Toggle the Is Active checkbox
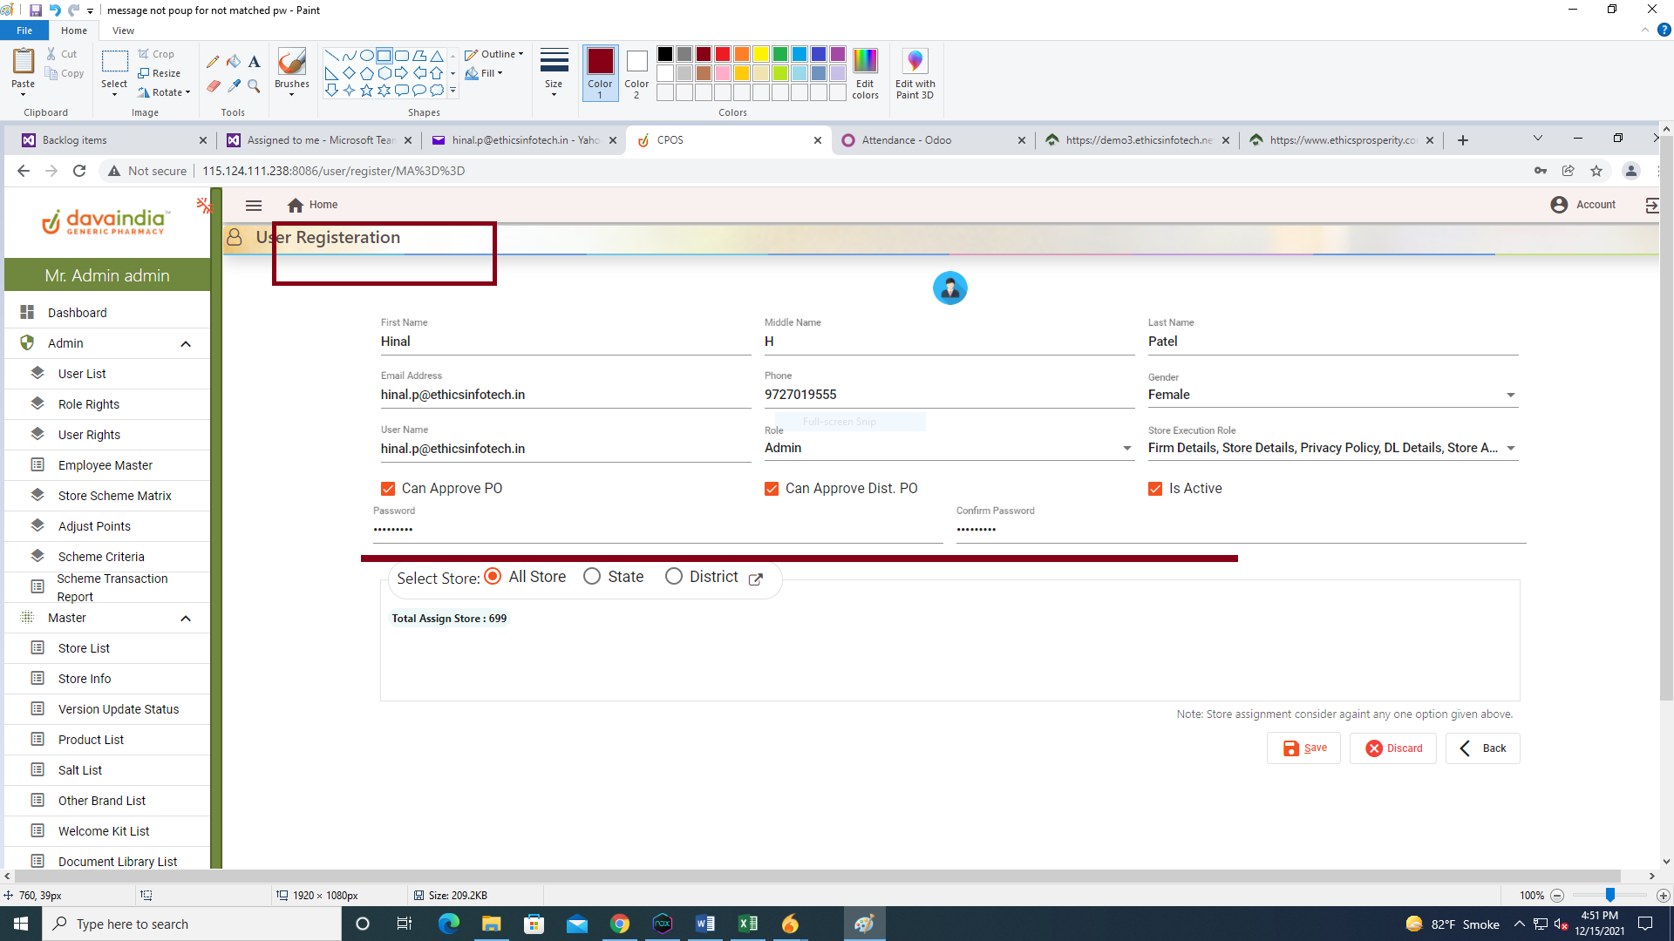Screen dimensions: 1674x941 click(x=1155, y=489)
